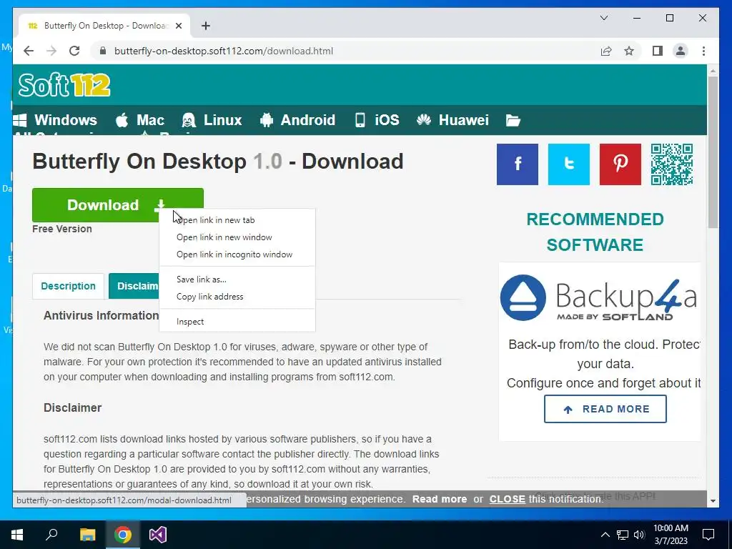Open the Linux category in site nav

[212, 120]
